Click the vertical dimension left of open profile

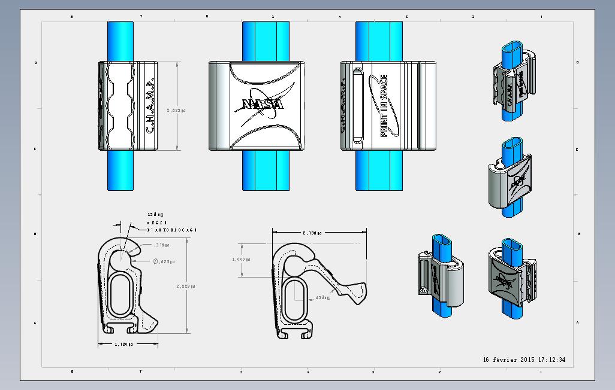(x=241, y=259)
